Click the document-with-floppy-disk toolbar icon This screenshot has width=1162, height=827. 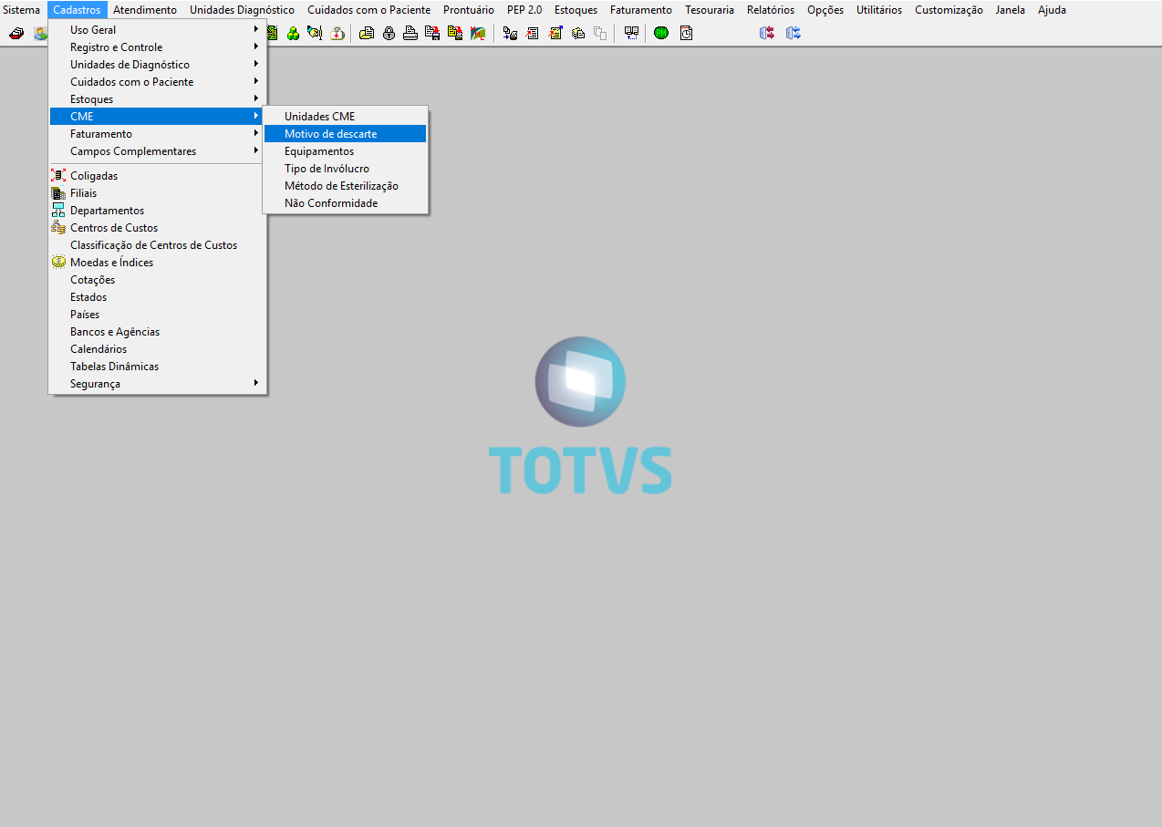coord(431,33)
